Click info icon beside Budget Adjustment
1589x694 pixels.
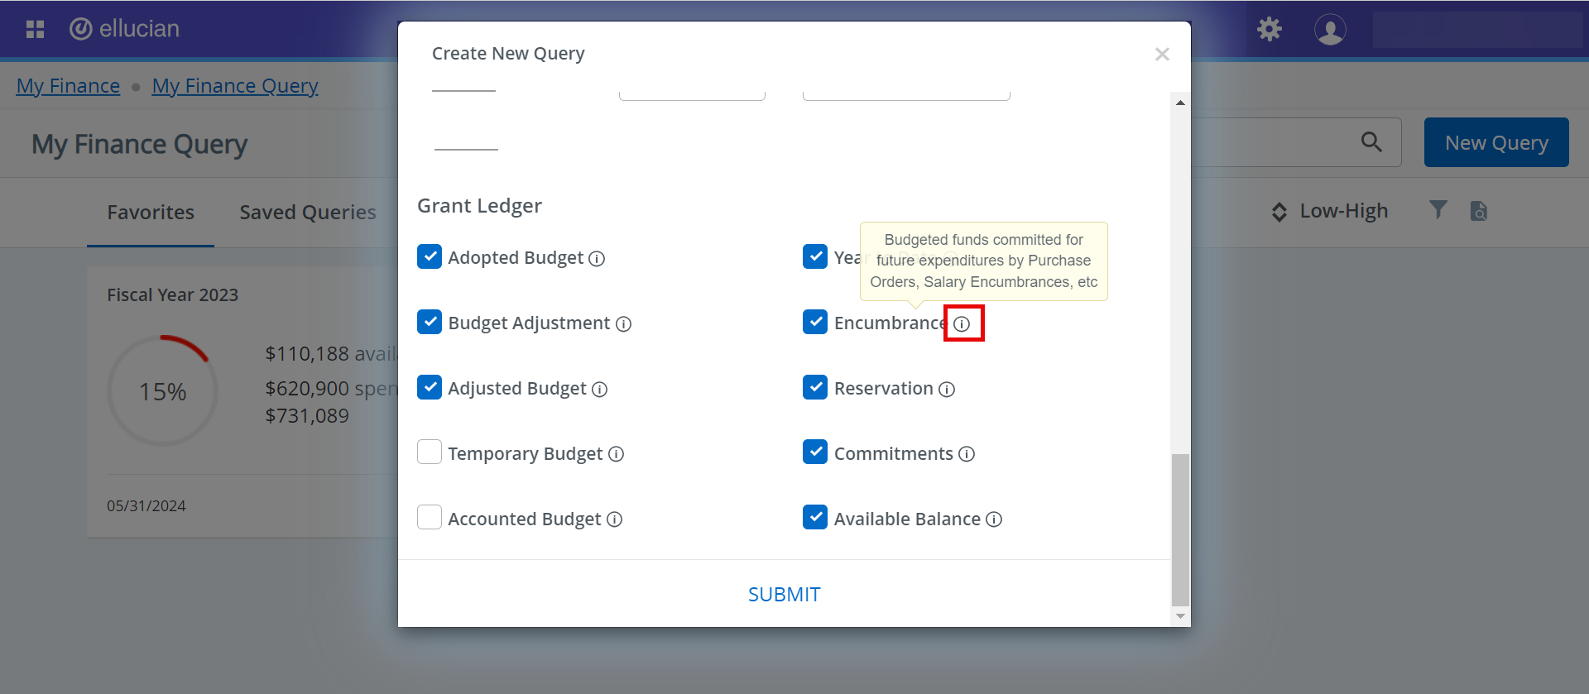click(623, 324)
